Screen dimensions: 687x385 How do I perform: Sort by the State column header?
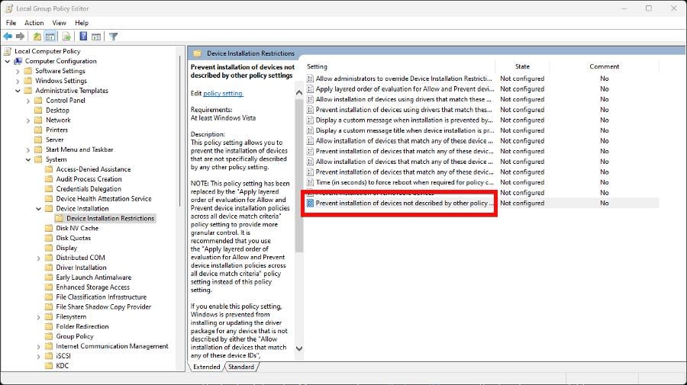click(522, 66)
